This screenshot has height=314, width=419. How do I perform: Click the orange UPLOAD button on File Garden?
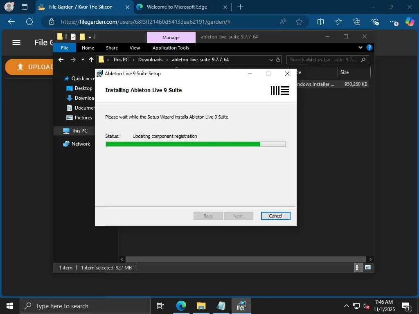(29, 67)
